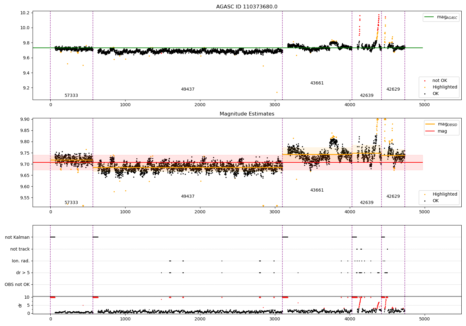466x326 pixels.
Task: Click the 'Magnitude Estimates' plot title
Action: 247,114
